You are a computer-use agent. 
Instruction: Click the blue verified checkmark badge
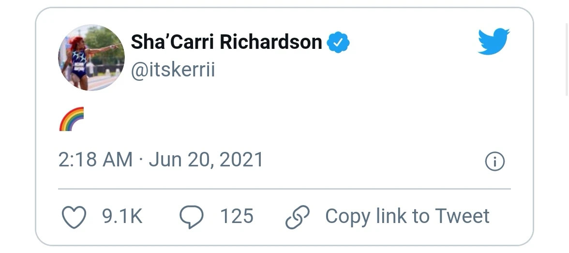coord(338,42)
